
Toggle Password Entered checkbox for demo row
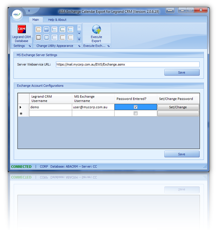click(x=136, y=107)
